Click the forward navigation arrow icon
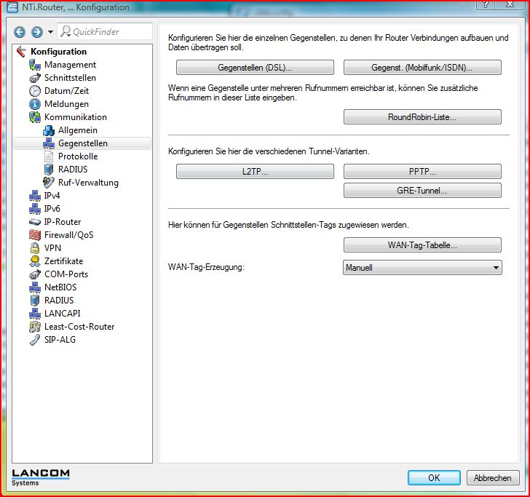The height and width of the screenshot is (497, 530). (36, 32)
